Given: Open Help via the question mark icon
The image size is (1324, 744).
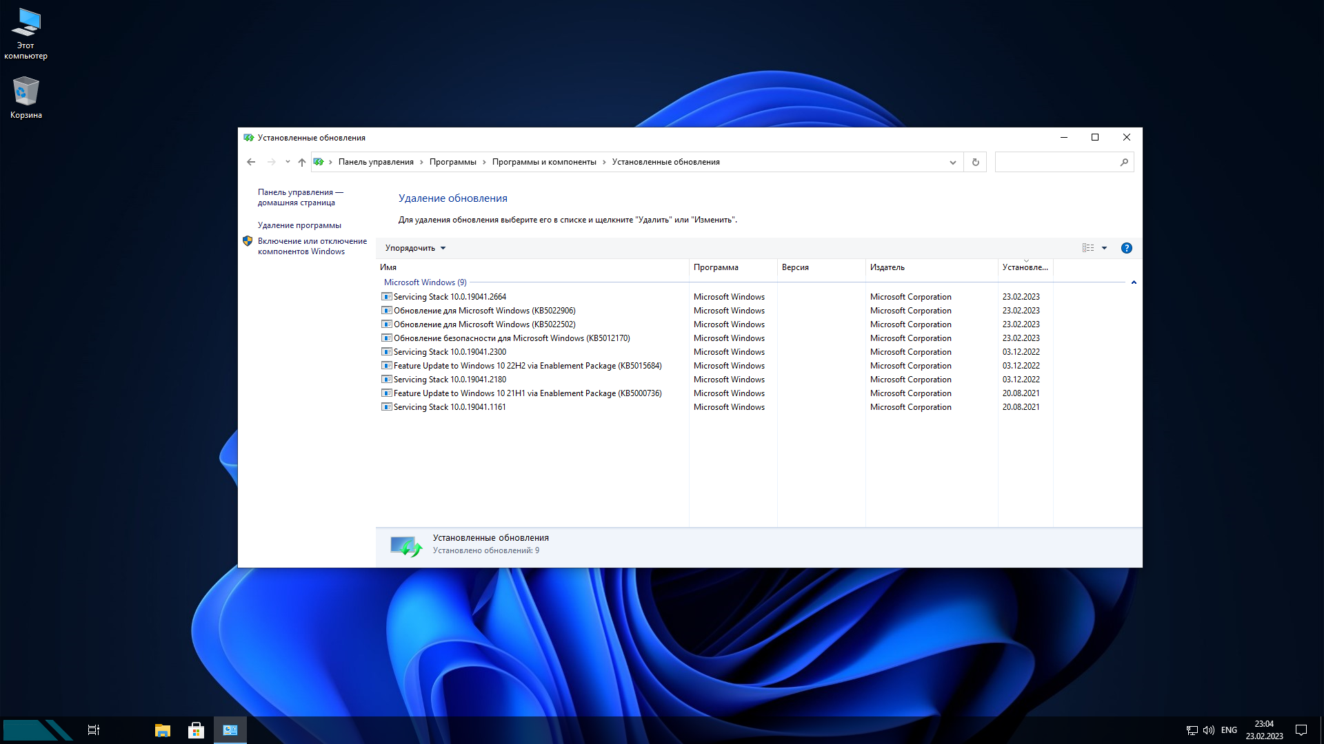Looking at the screenshot, I should pos(1126,248).
